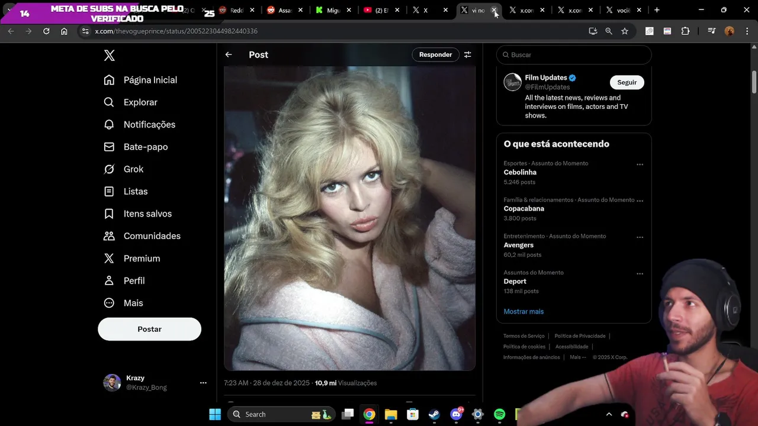758x426 pixels.
Task: Expand the Mais menu in sidebar
Action: coord(124,303)
